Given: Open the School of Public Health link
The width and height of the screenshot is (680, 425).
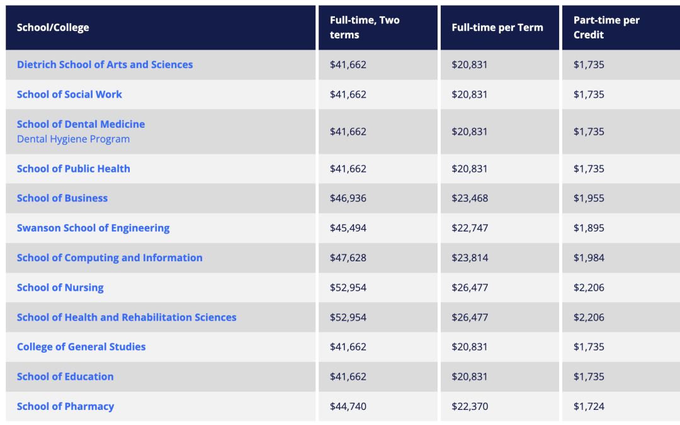Looking at the screenshot, I should [x=73, y=169].
